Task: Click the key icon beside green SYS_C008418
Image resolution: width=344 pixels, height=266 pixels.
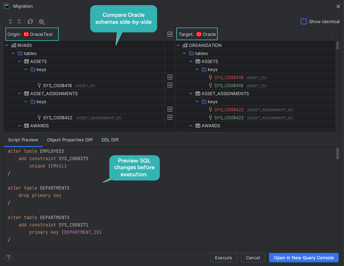Action: (210, 85)
